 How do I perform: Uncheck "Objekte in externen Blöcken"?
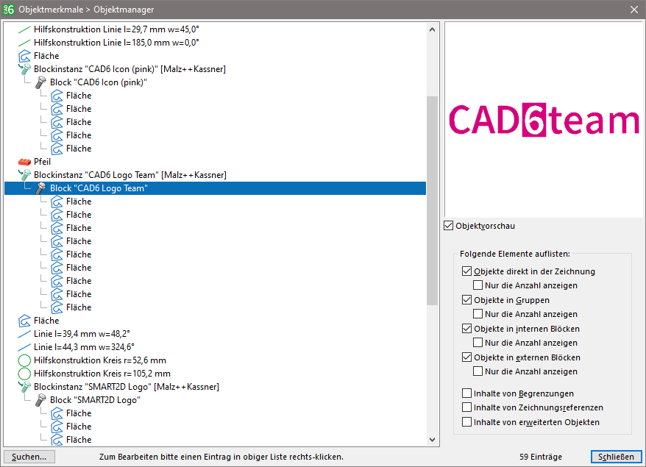466,357
